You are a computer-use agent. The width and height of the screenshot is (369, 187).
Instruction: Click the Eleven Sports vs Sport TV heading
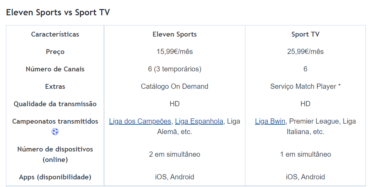coord(58,13)
